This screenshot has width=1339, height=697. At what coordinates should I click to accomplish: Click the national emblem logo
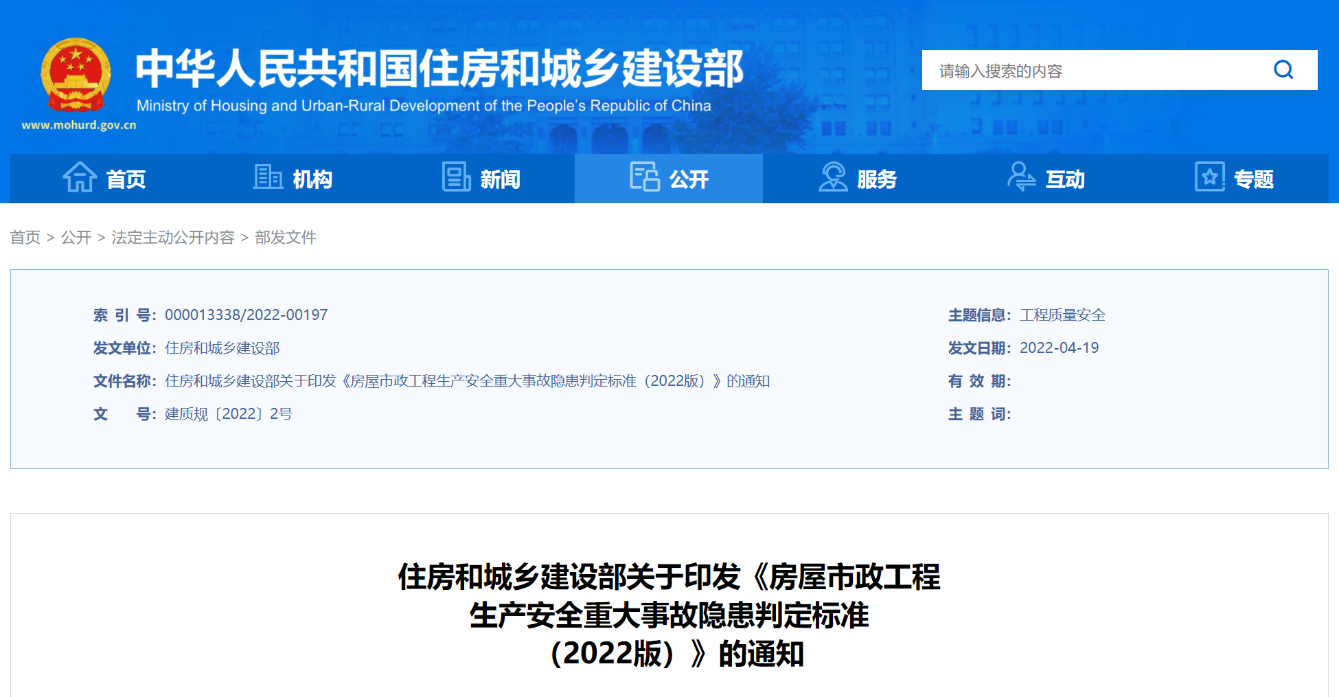coord(76,75)
